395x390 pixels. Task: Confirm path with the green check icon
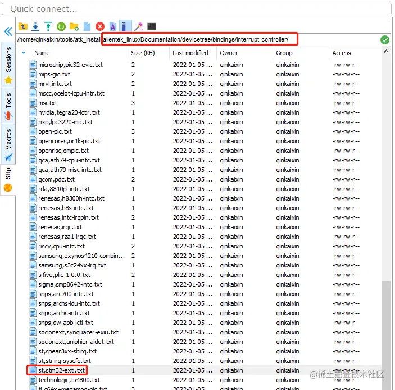(x=385, y=40)
